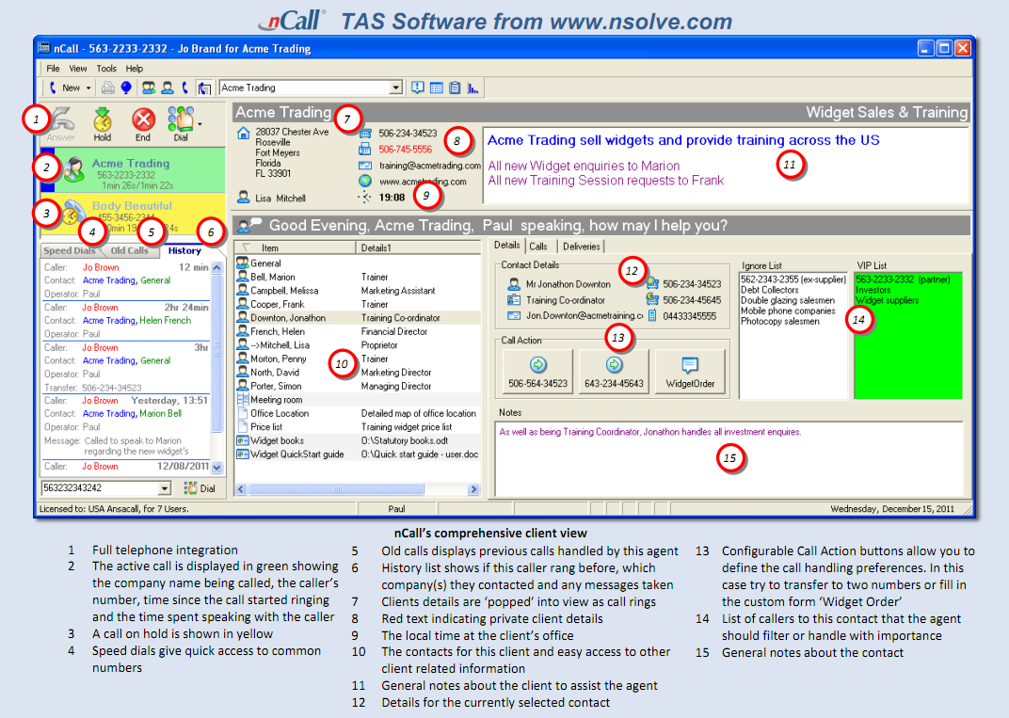The height and width of the screenshot is (718, 1009).
Task: Click the blue balloon toolbar icon
Action: 126,88
